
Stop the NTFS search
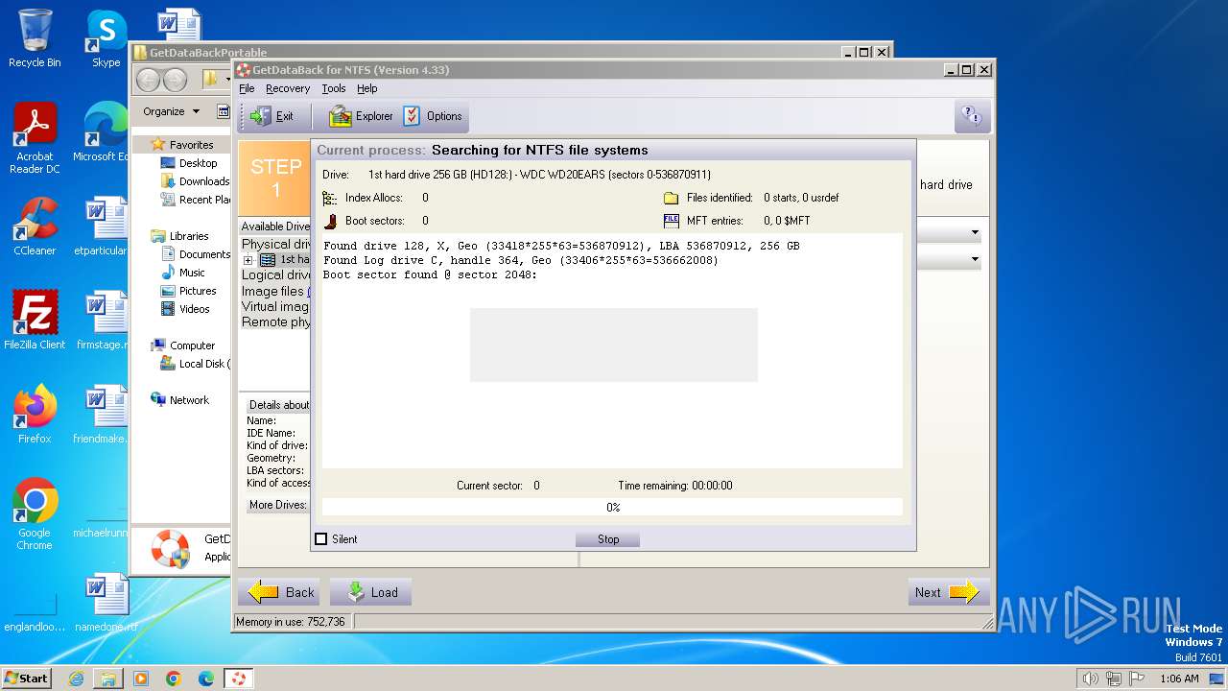[x=608, y=539]
